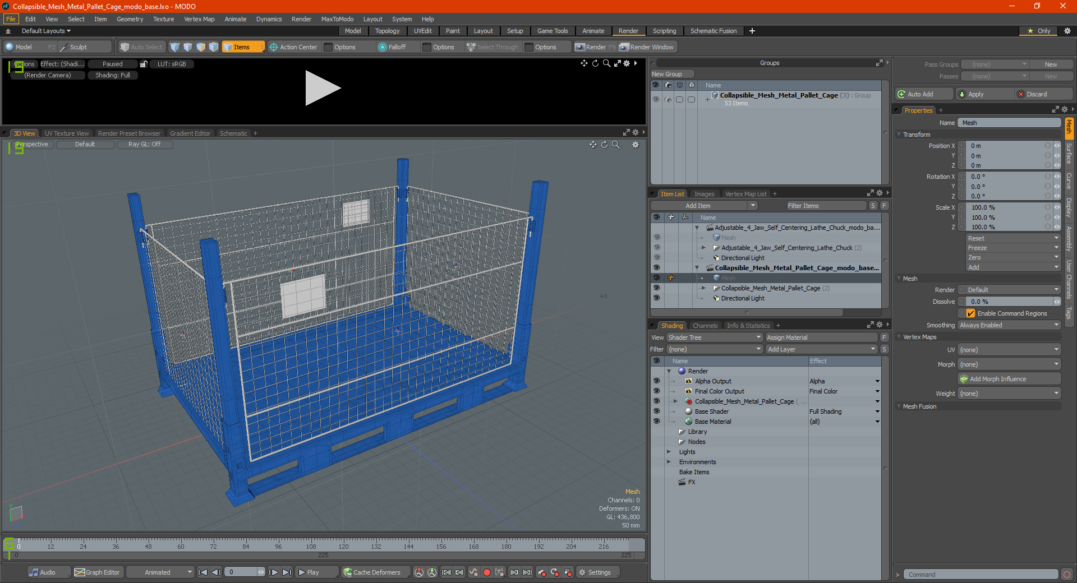Click the red record keyframe button
Screen dimensions: 1077x583
coord(487,572)
